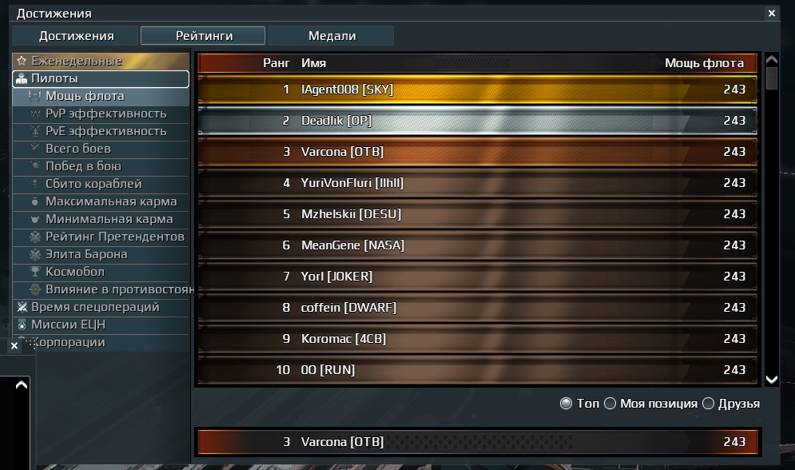This screenshot has height=470, width=795.
Task: Click the Космобол trophy icon
Action: pos(35,272)
